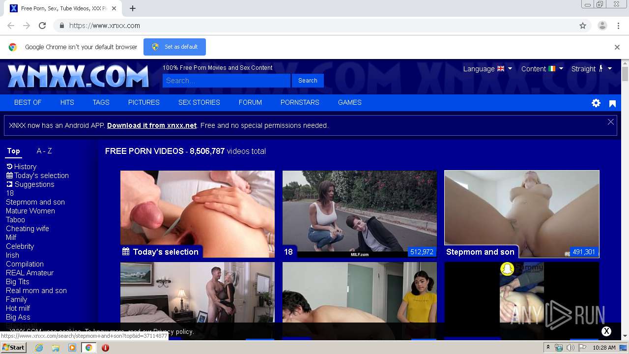
Task: Switch to the A - Z sidebar tab
Action: tap(44, 151)
